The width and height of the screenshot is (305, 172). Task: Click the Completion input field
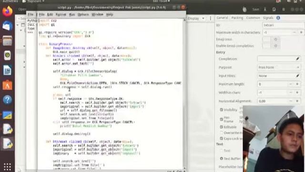(x=276, y=59)
